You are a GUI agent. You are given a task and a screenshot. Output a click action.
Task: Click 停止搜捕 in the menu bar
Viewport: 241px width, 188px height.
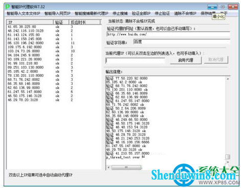coord(120,13)
